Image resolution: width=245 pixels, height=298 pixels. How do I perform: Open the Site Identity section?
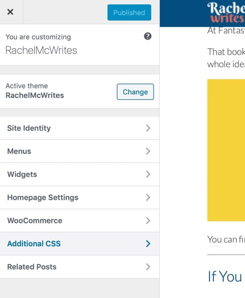tap(29, 128)
